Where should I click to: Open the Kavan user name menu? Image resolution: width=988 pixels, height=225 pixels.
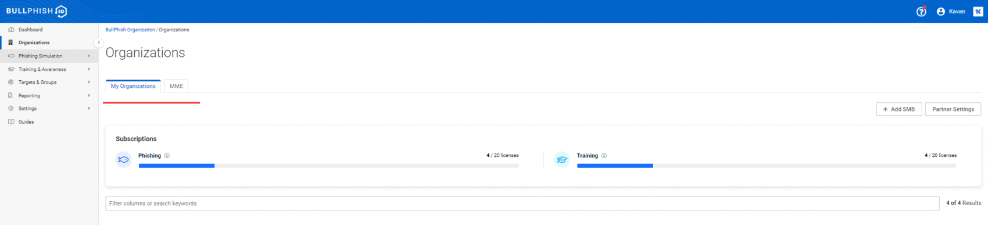pyautogui.click(x=957, y=12)
